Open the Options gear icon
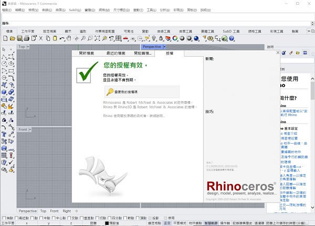This screenshot has height=226, width=315. click(211, 38)
